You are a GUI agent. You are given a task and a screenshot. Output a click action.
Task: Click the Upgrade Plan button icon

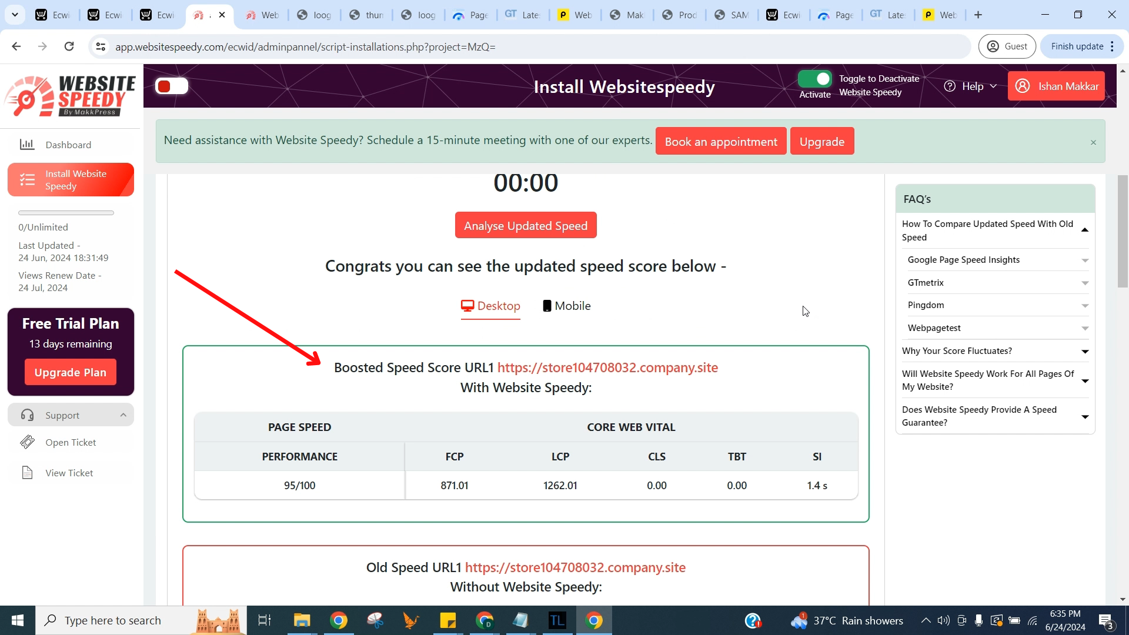pos(70,372)
